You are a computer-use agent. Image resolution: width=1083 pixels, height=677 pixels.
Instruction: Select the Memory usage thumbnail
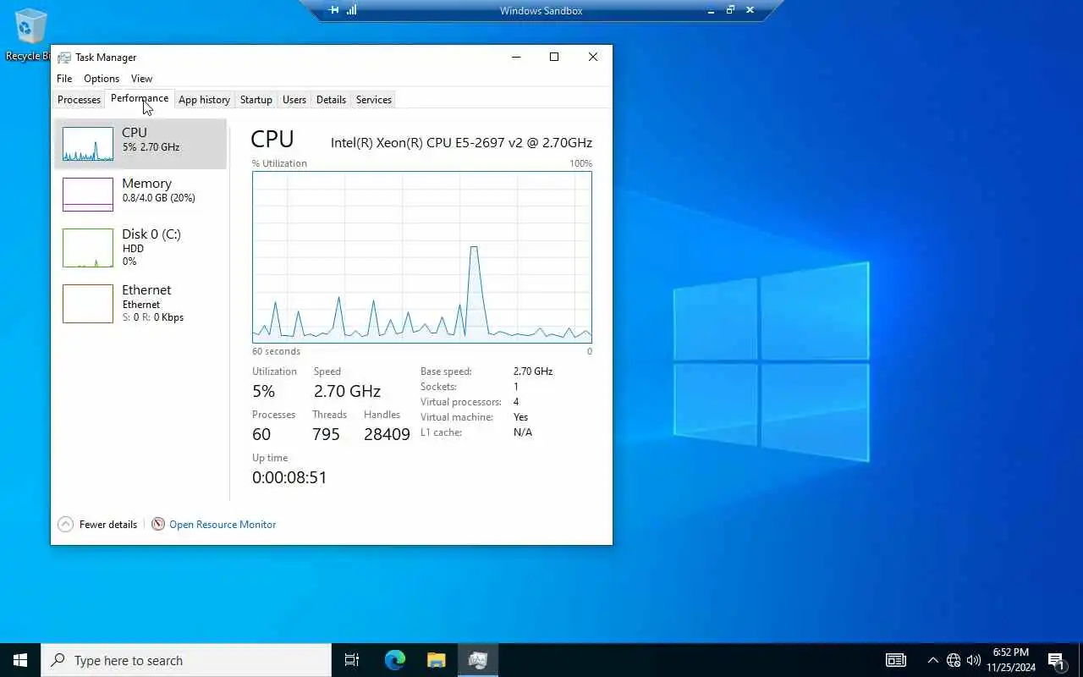(x=88, y=195)
